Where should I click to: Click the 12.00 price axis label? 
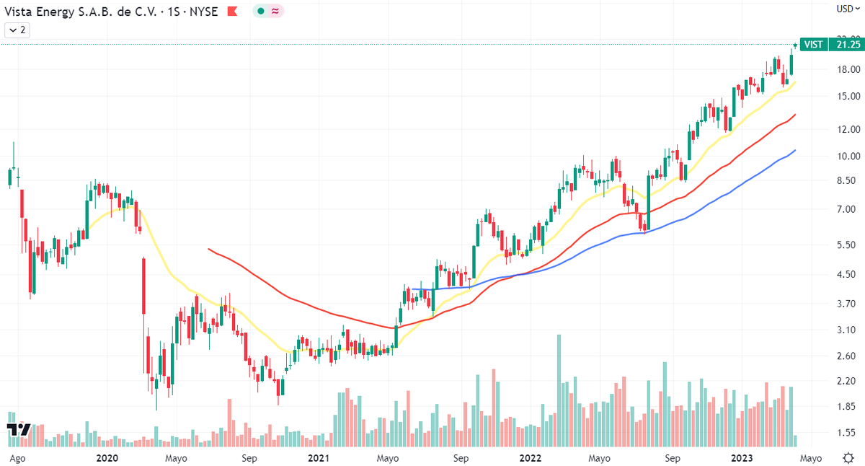[x=848, y=129]
